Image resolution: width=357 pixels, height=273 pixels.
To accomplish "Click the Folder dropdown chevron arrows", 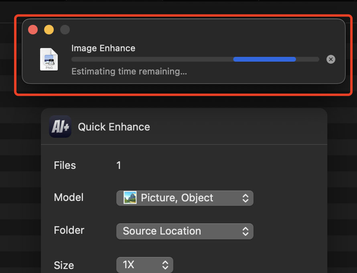I will [245, 231].
